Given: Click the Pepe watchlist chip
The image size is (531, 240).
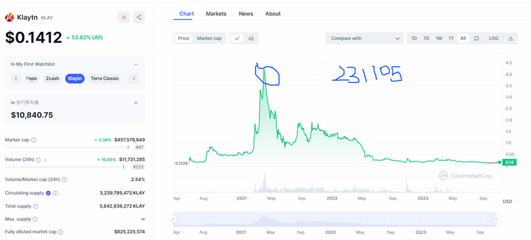Looking at the screenshot, I should pyautogui.click(x=31, y=78).
